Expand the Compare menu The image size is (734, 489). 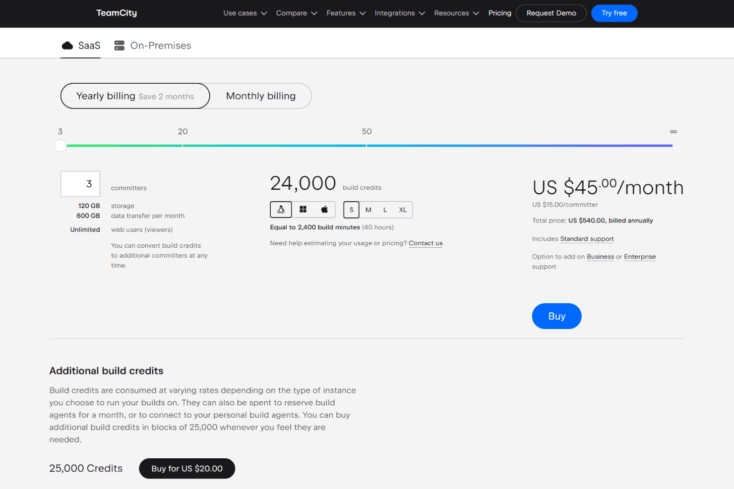(297, 13)
